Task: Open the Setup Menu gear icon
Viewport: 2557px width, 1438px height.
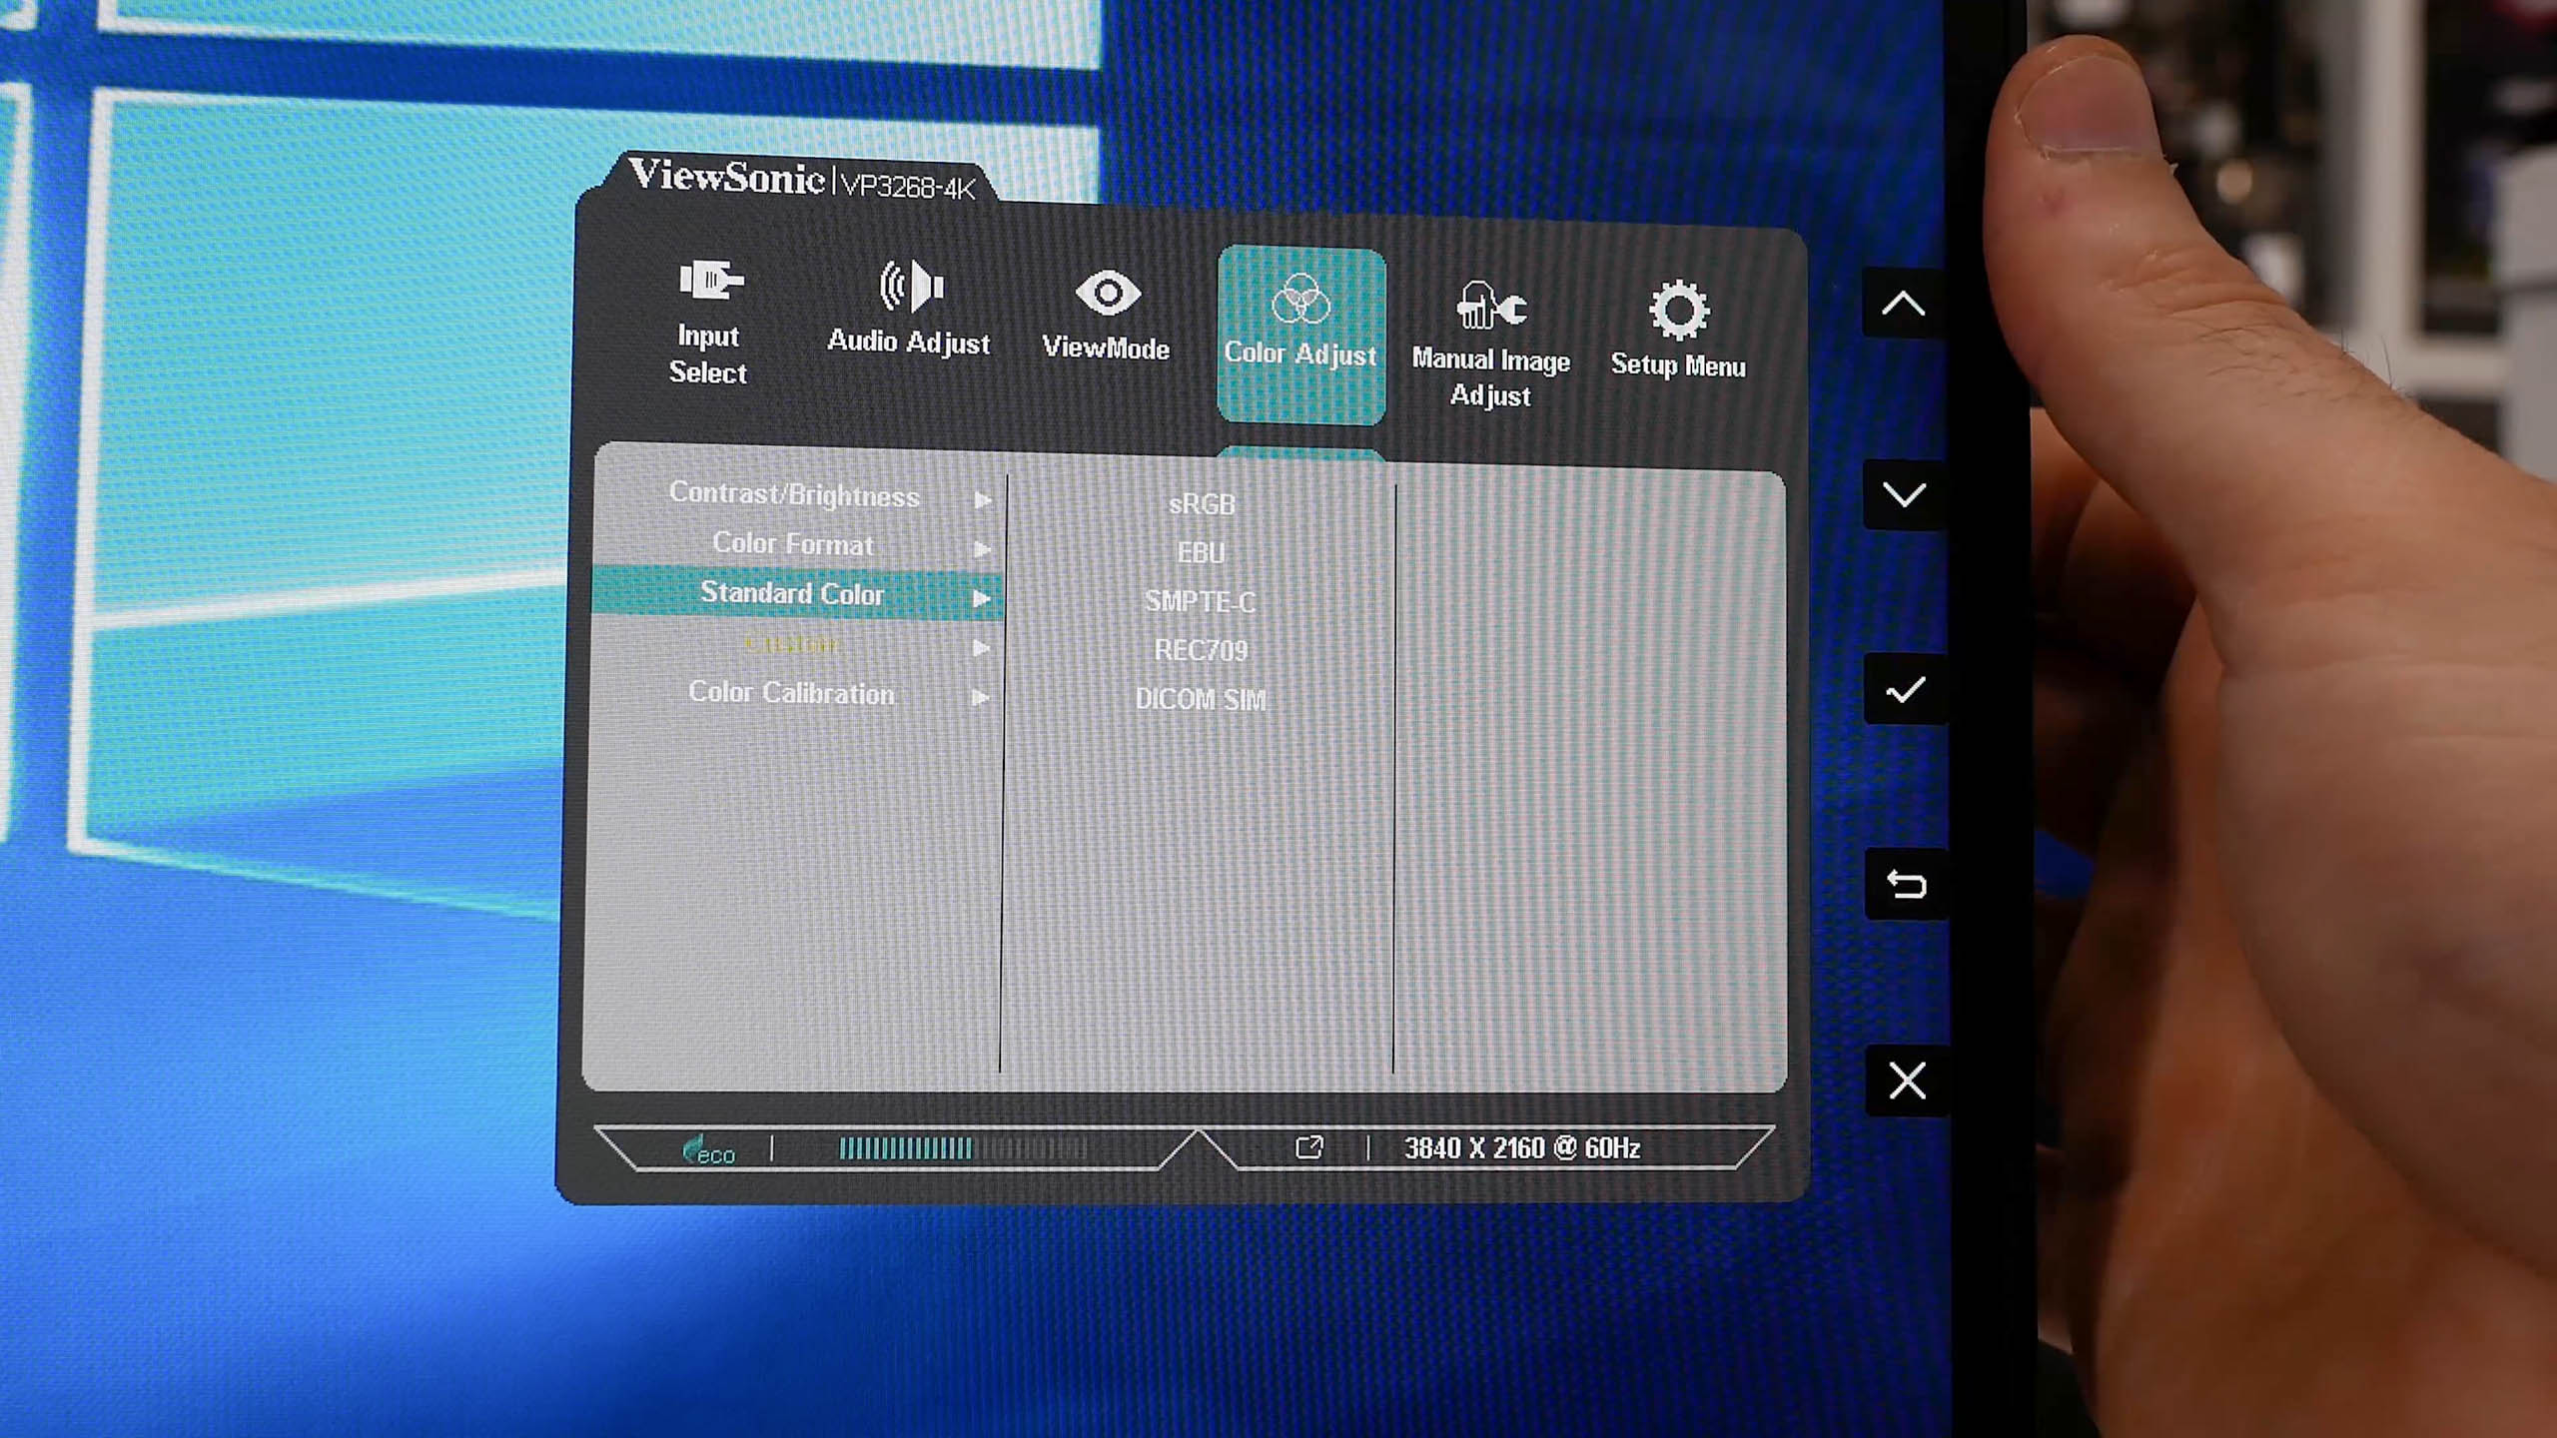Action: click(x=1678, y=311)
